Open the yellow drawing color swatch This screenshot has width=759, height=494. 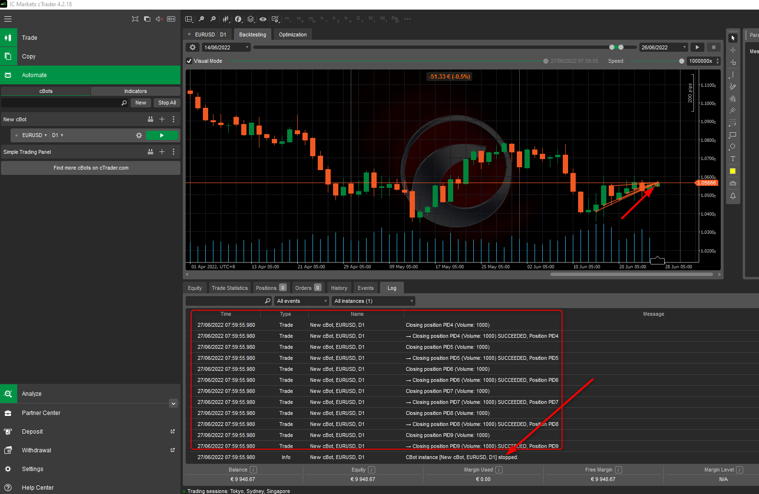pyautogui.click(x=733, y=171)
